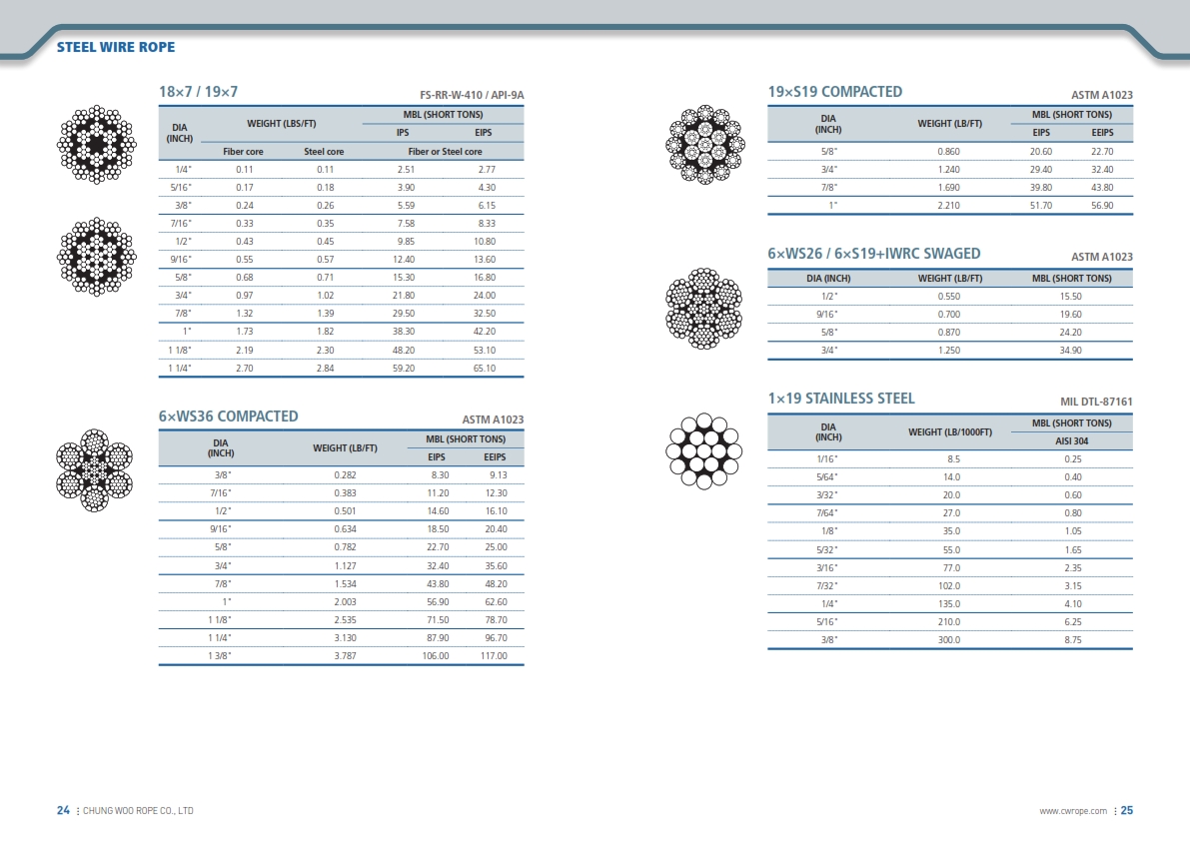
Task: Click the Steel core column header
Action: click(x=324, y=152)
